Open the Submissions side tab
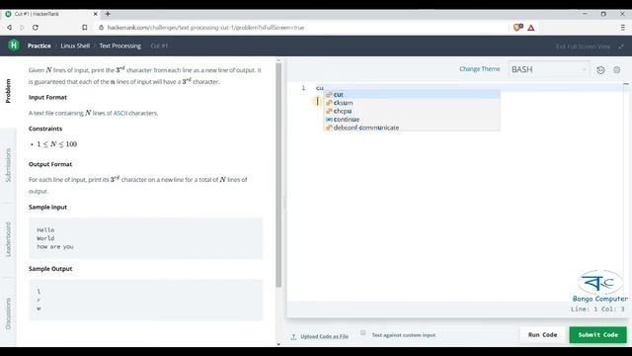 (8, 165)
